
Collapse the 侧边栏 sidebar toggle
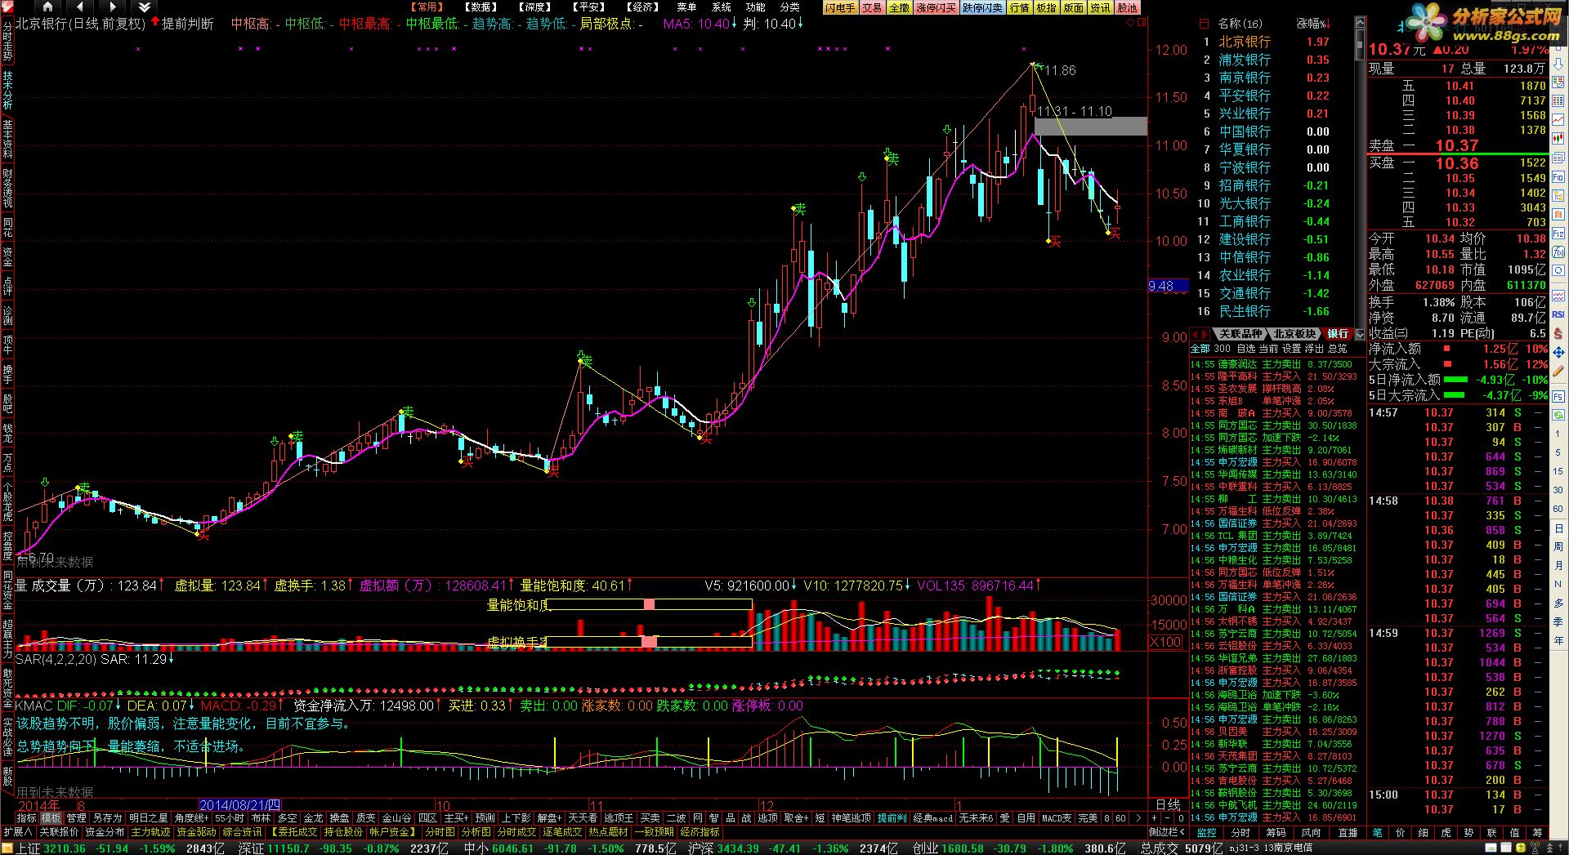(x=1166, y=832)
